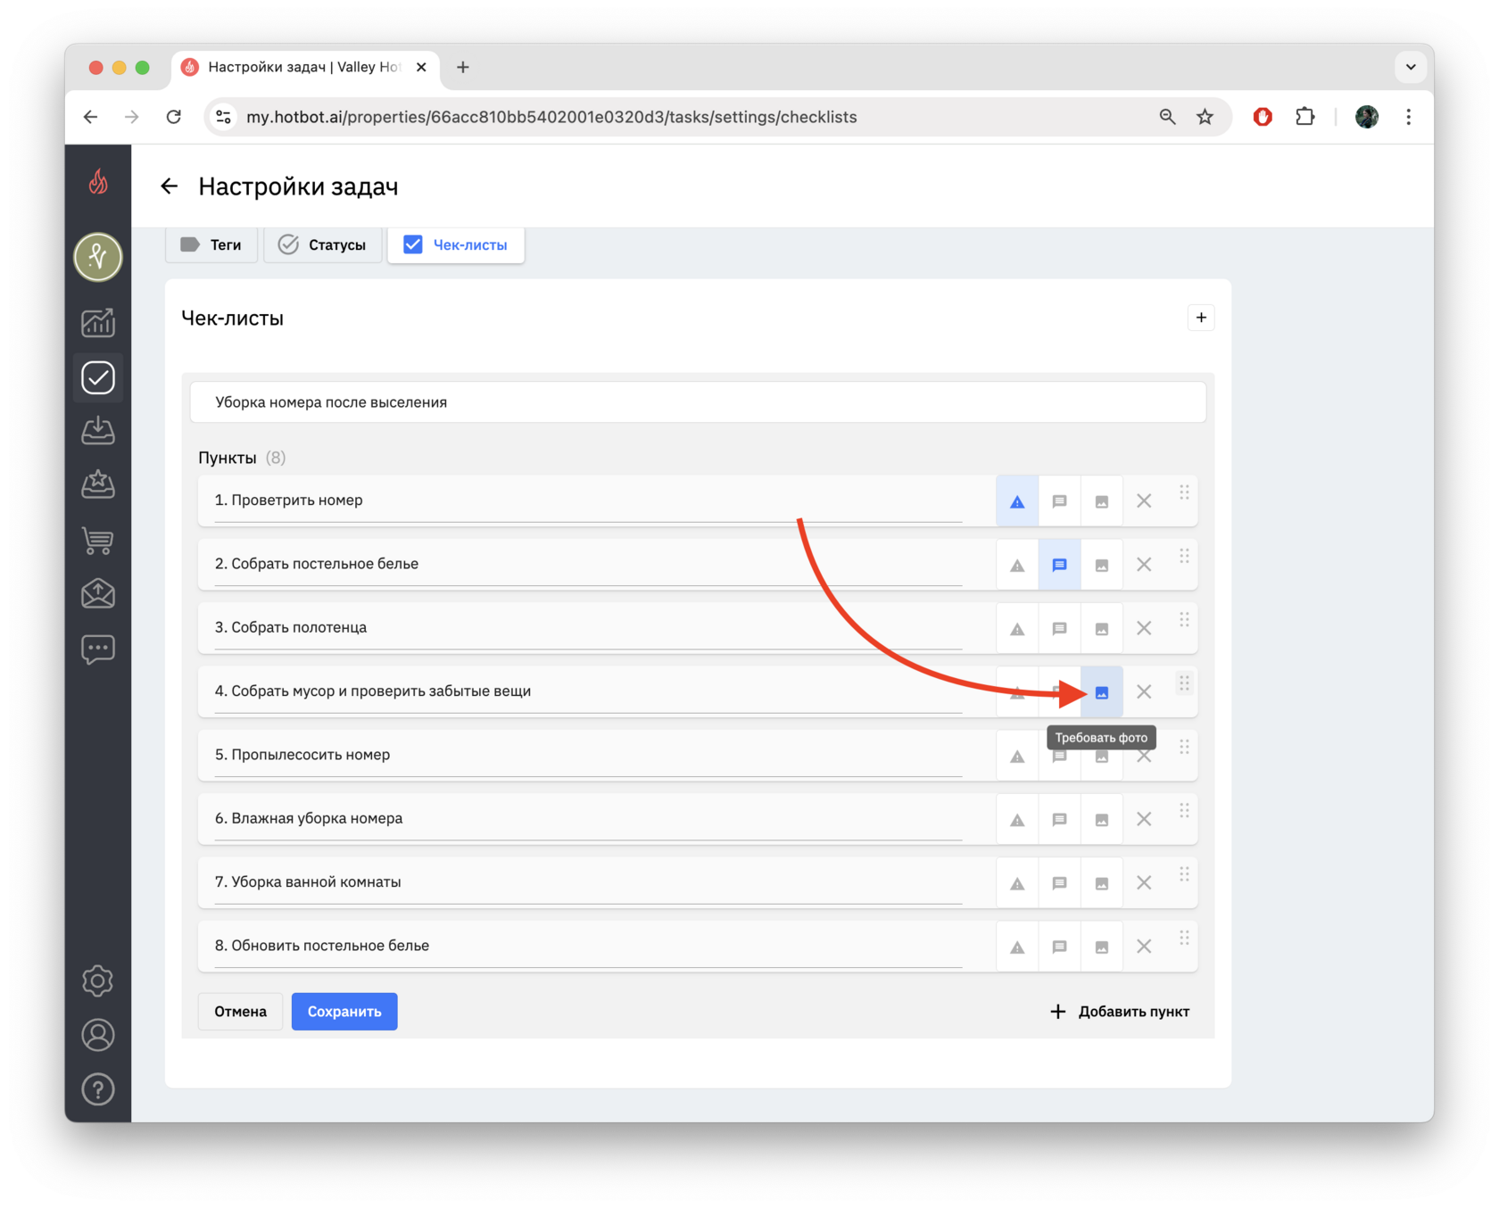Bookmark this page with the star icon

pos(1205,117)
